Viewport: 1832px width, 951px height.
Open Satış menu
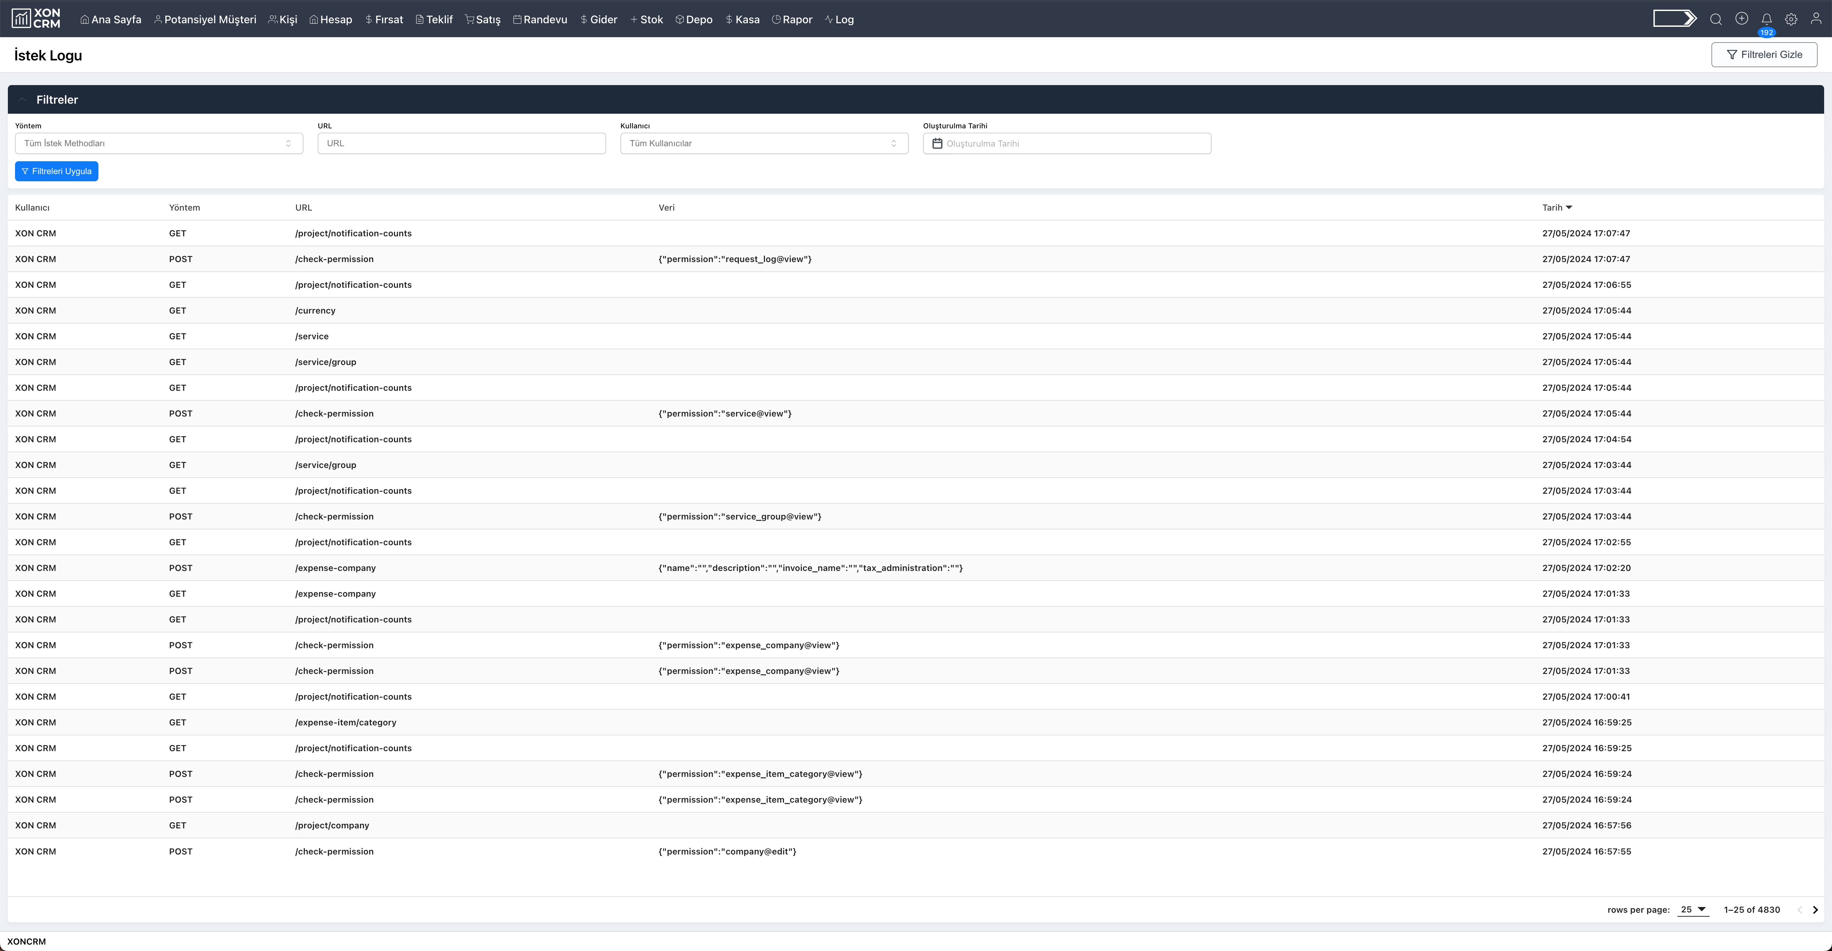[483, 19]
